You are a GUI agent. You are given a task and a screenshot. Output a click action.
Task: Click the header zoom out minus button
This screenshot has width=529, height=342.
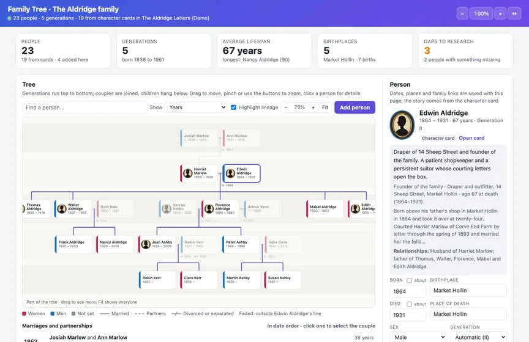click(x=462, y=14)
